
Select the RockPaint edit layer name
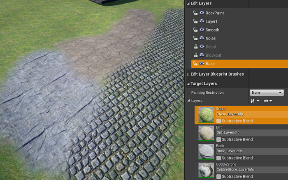[214, 13]
